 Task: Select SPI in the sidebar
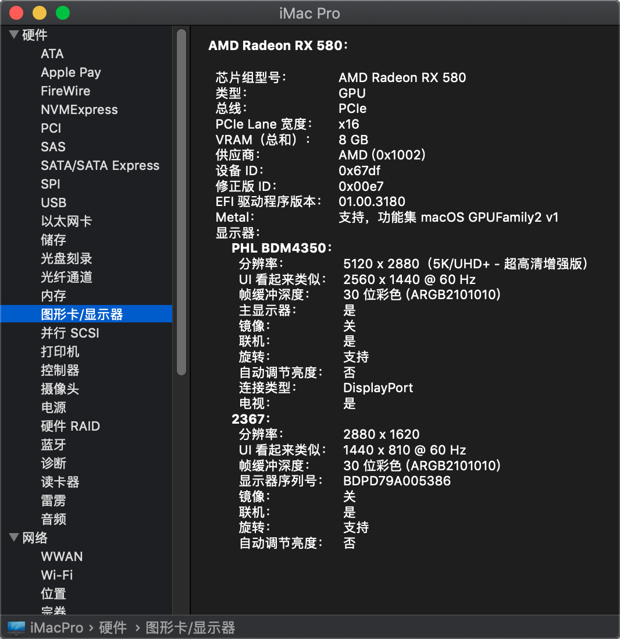[x=51, y=184]
